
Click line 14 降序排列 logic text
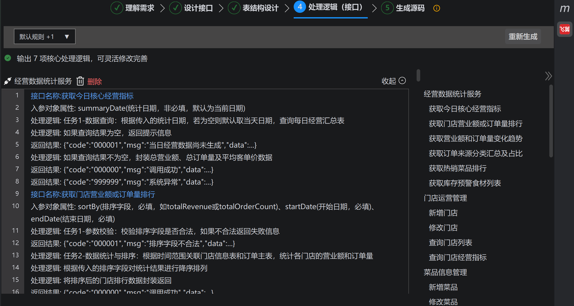(119, 268)
